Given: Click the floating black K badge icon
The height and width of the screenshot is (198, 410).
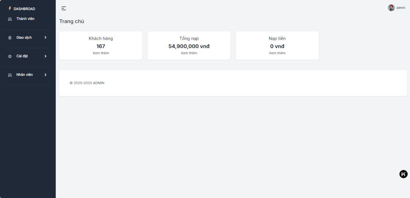Looking at the screenshot, I should pos(404,174).
